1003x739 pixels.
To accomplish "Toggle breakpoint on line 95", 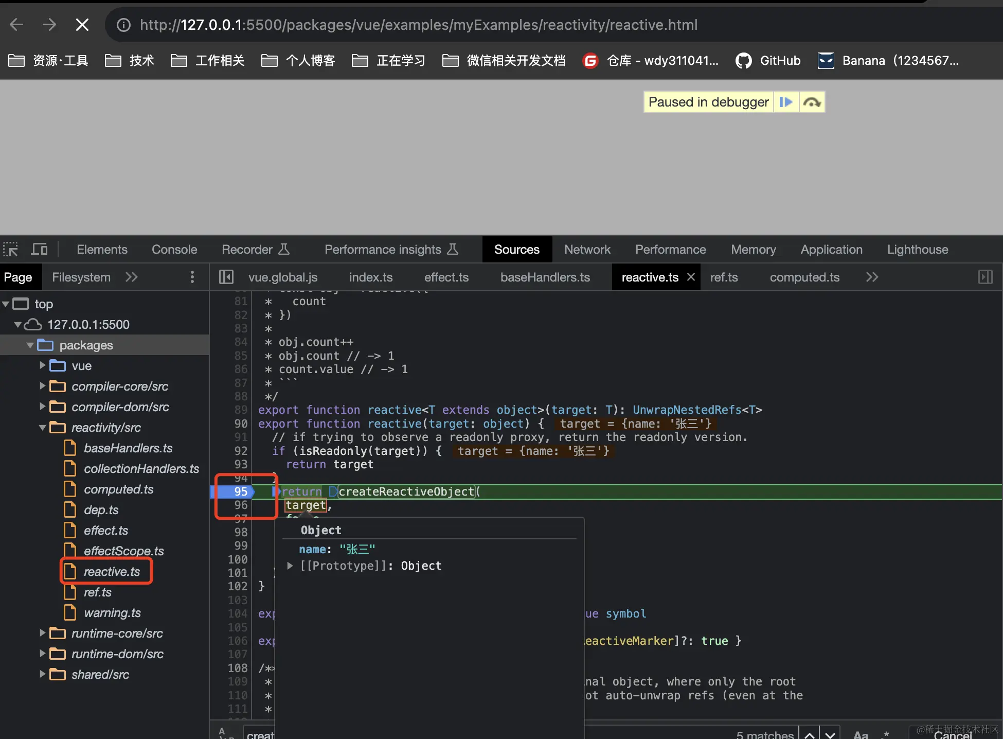I will pyautogui.click(x=240, y=491).
